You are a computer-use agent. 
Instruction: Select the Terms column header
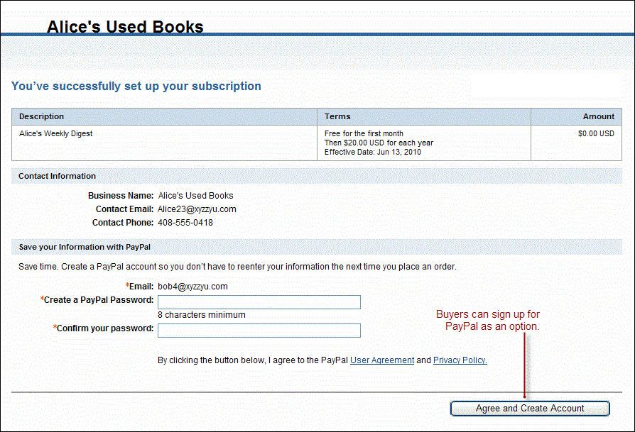click(x=337, y=116)
